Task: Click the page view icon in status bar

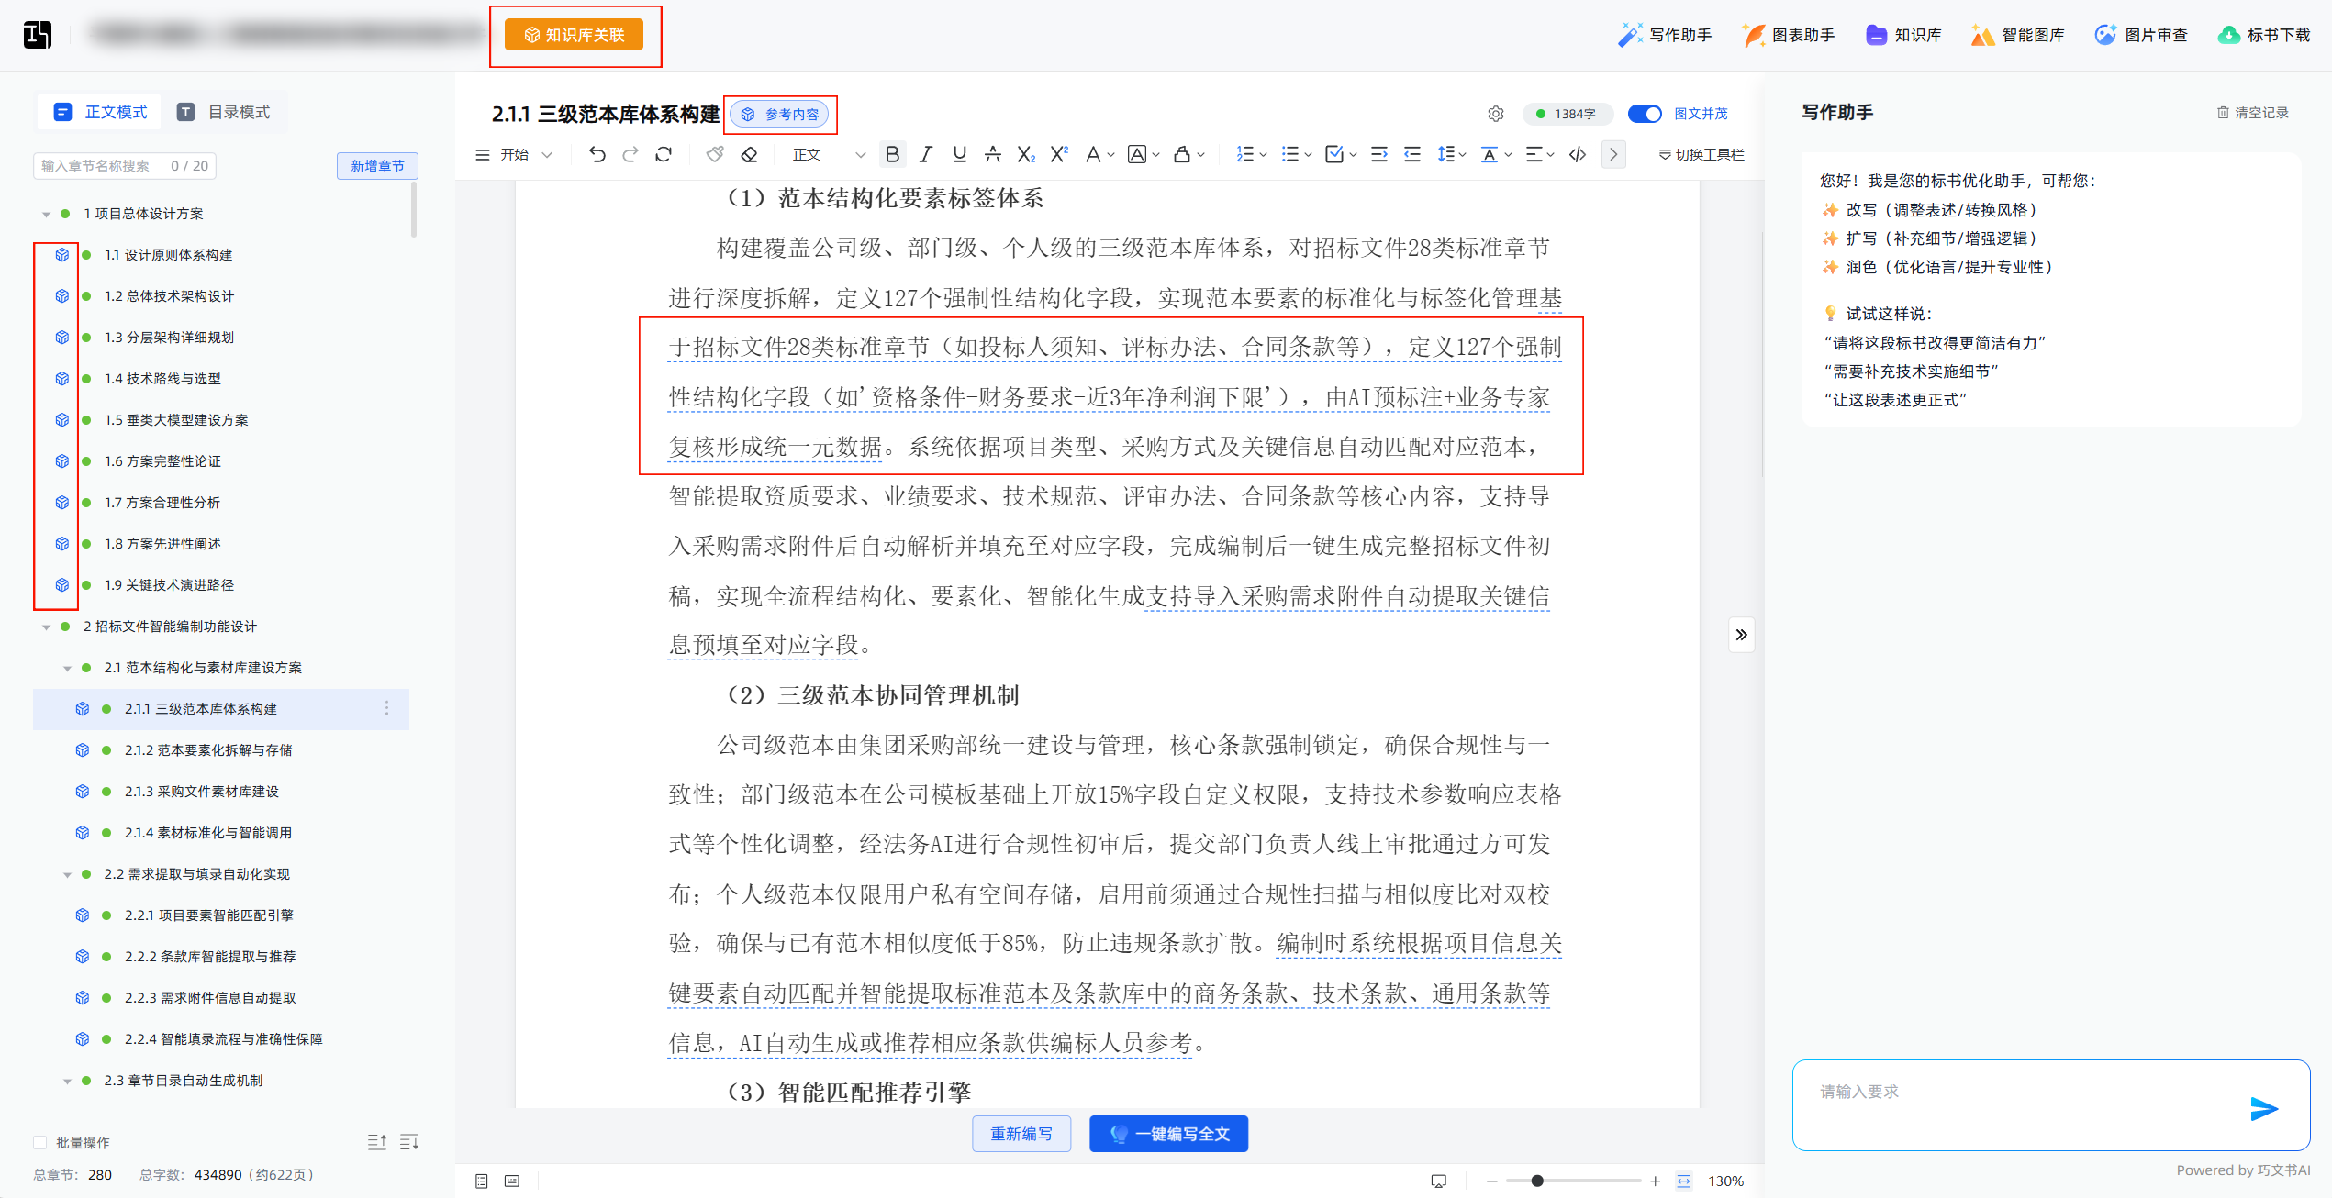Action: click(482, 1181)
